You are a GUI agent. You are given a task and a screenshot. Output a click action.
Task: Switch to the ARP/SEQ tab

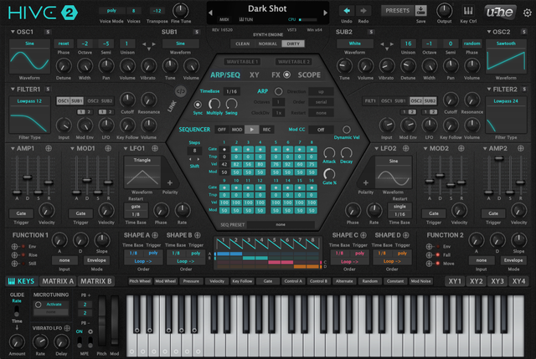click(225, 74)
